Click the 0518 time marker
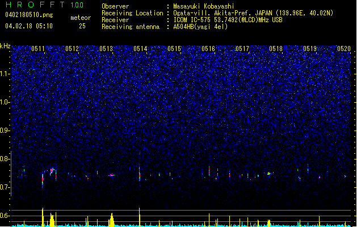 click(276, 49)
